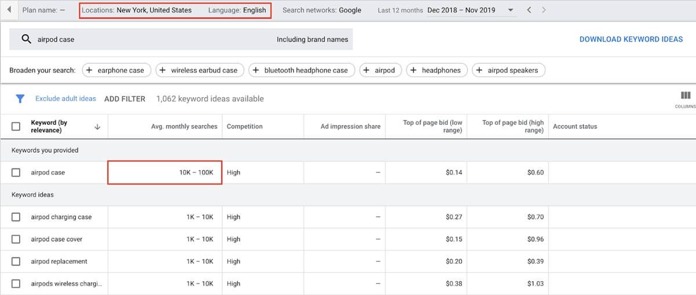This screenshot has height=295, width=696.
Task: Check the 'airpods wireless chargi...' row
Action: (x=16, y=283)
